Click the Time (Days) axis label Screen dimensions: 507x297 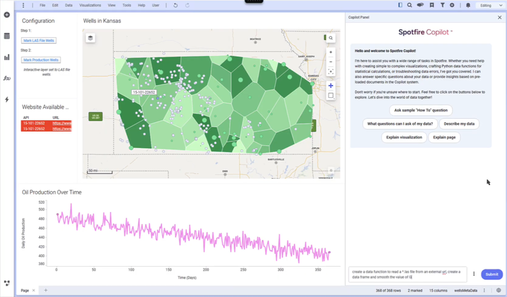(187, 277)
